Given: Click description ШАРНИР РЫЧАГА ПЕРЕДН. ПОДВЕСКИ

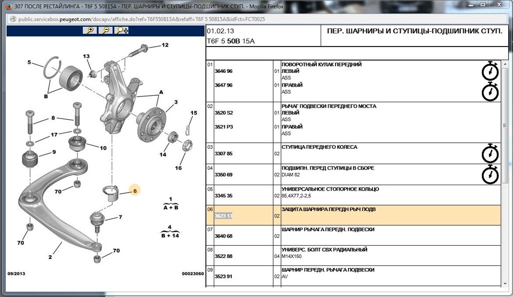Looking at the screenshot, I should coord(328,230).
